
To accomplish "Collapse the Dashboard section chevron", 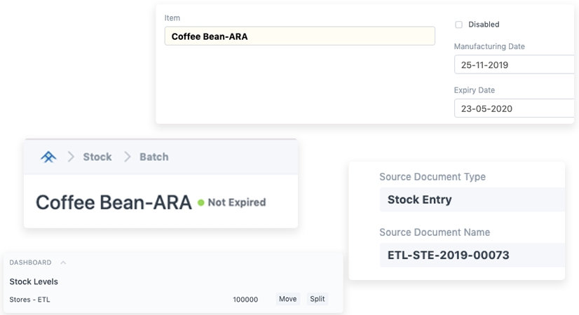I will pos(63,263).
